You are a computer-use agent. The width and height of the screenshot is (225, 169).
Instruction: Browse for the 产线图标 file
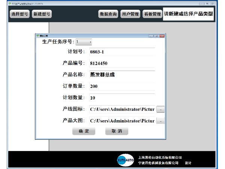click(x=160, y=109)
